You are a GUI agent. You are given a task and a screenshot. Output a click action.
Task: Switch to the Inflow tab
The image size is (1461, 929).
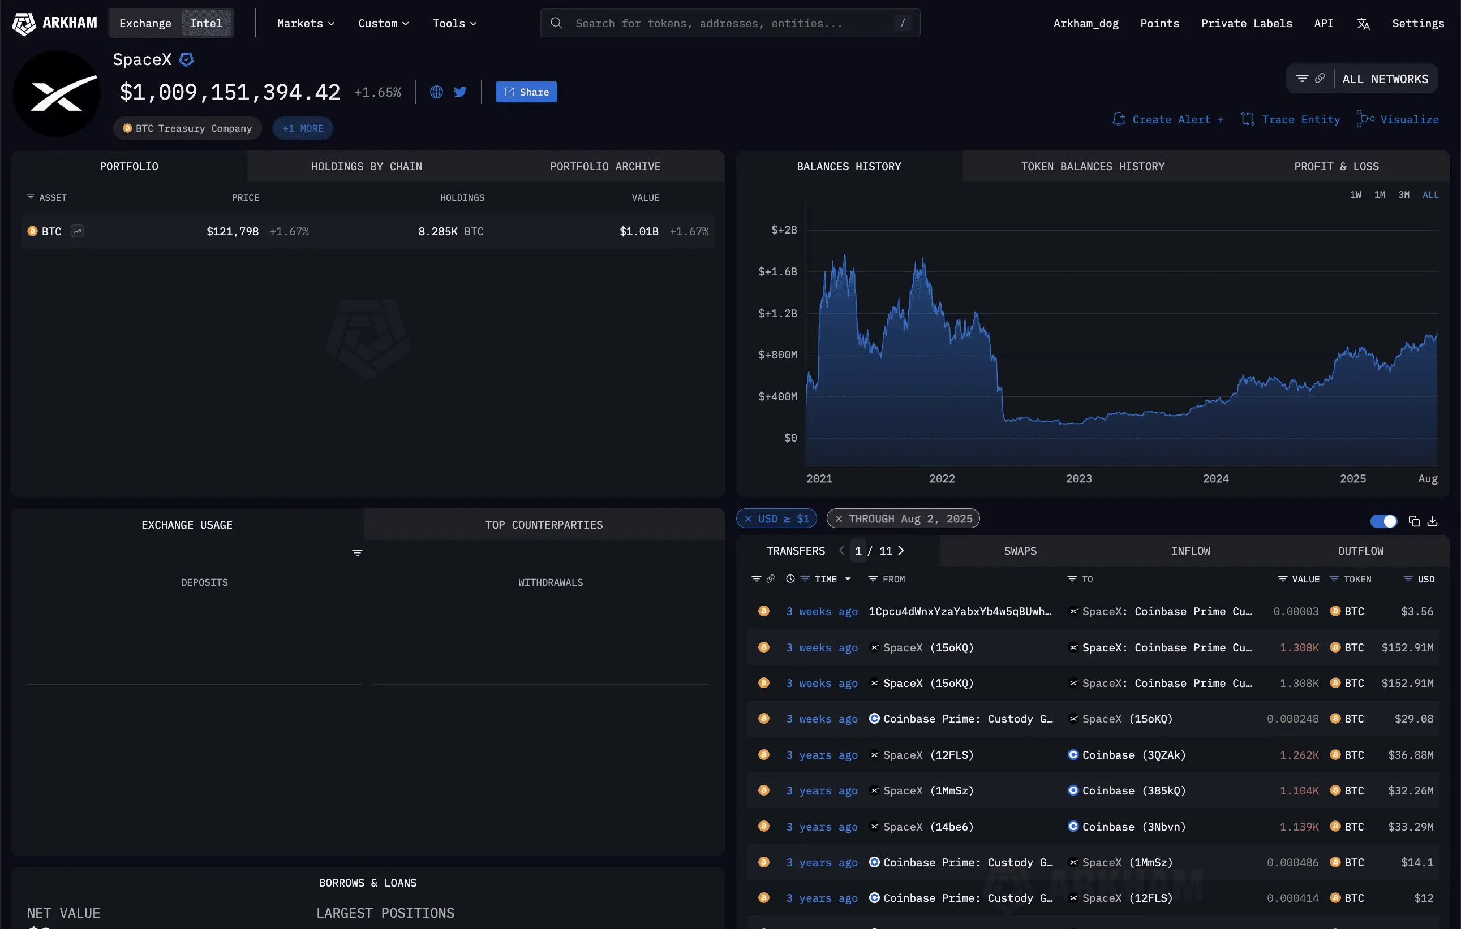[1191, 551]
